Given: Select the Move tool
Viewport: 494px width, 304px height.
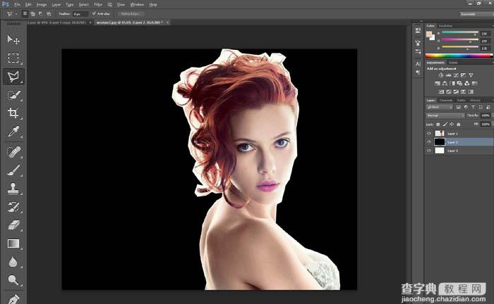Looking at the screenshot, I should 13,39.
